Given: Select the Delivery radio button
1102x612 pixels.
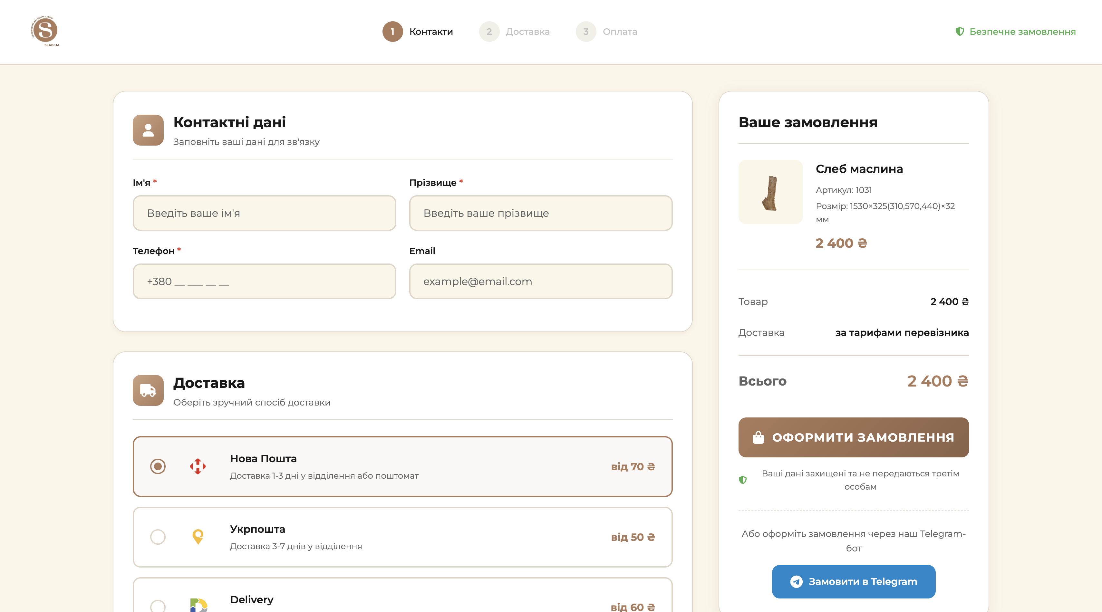Looking at the screenshot, I should pos(158,606).
